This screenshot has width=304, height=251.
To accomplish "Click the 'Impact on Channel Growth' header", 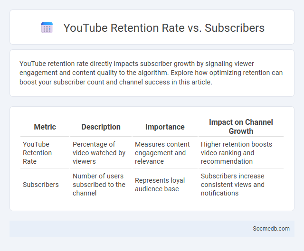I will [x=241, y=127].
